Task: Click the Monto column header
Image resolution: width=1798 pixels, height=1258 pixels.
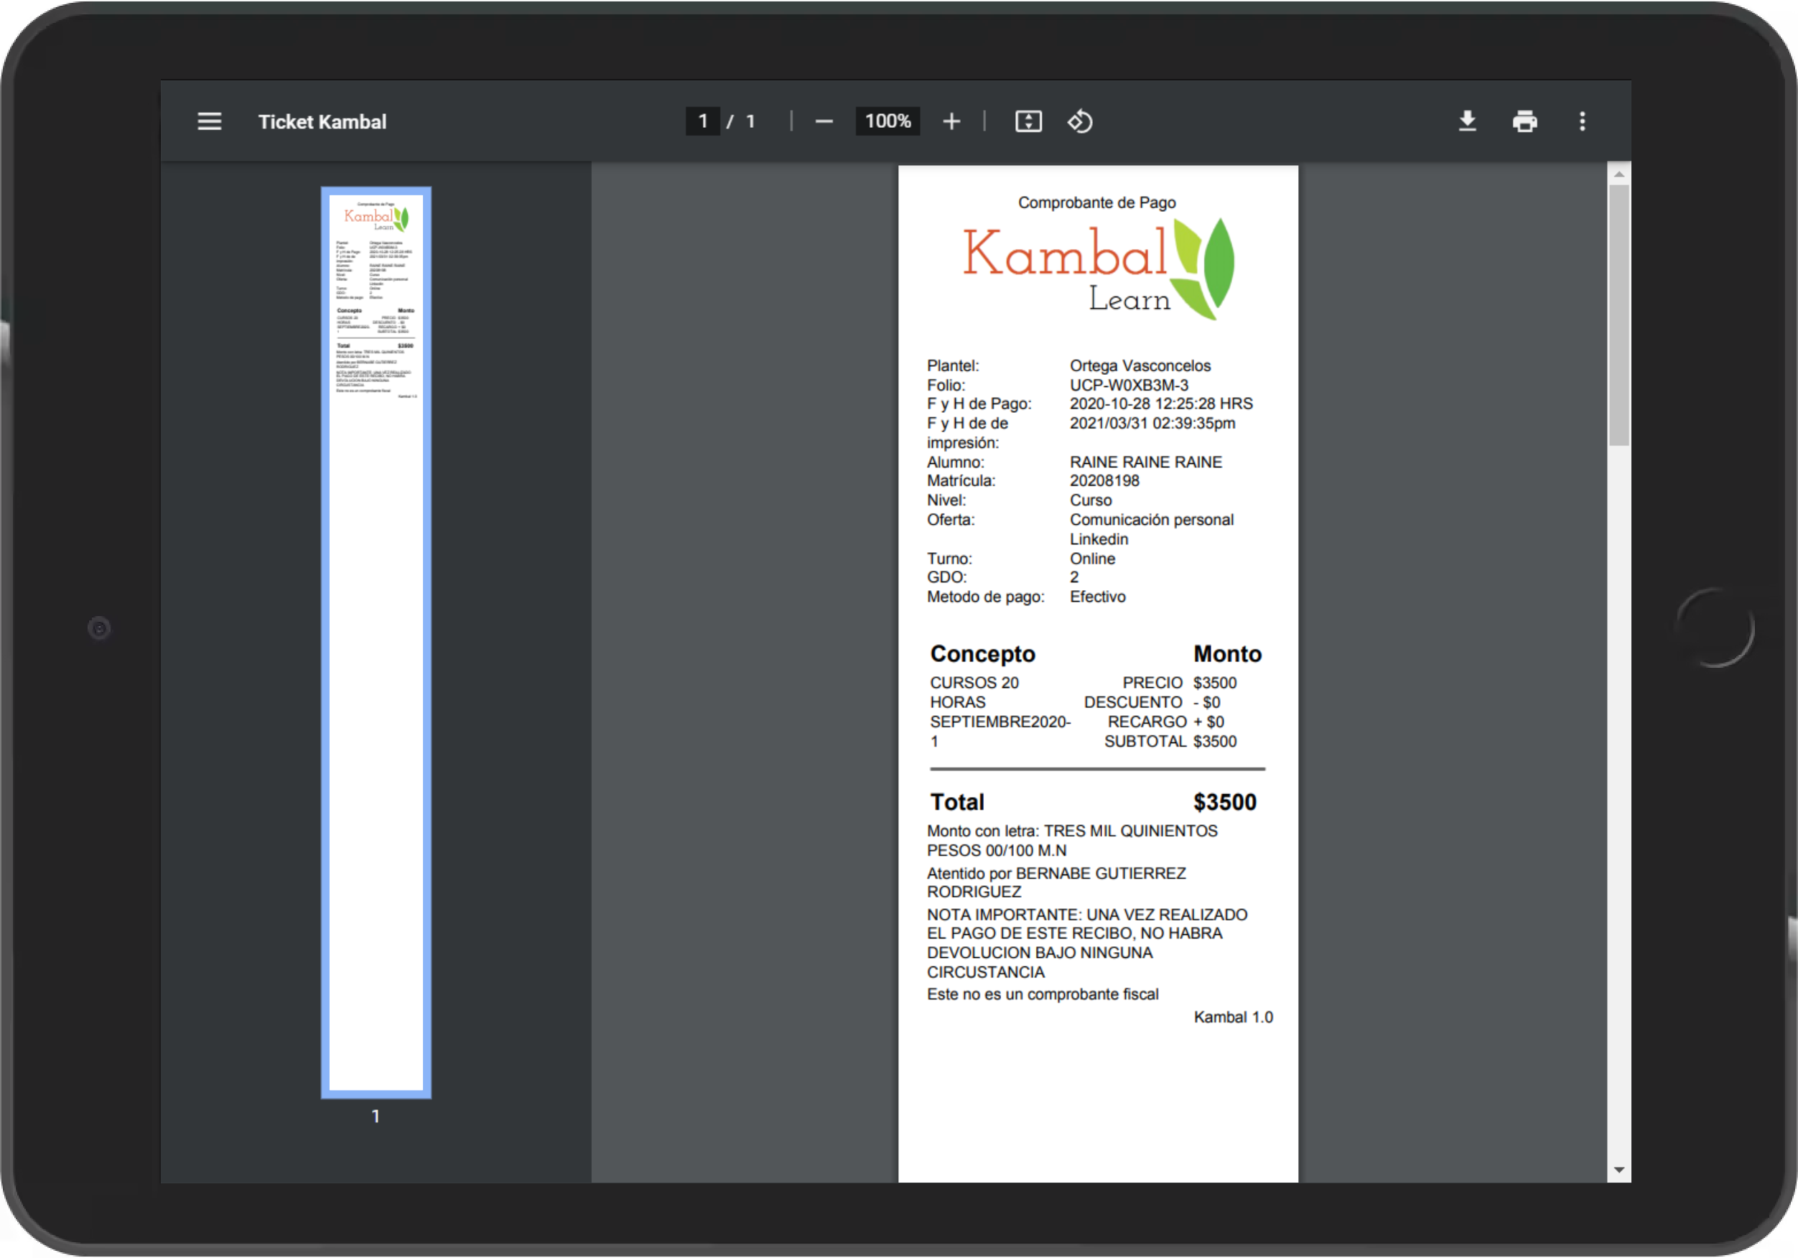Action: (x=1227, y=654)
